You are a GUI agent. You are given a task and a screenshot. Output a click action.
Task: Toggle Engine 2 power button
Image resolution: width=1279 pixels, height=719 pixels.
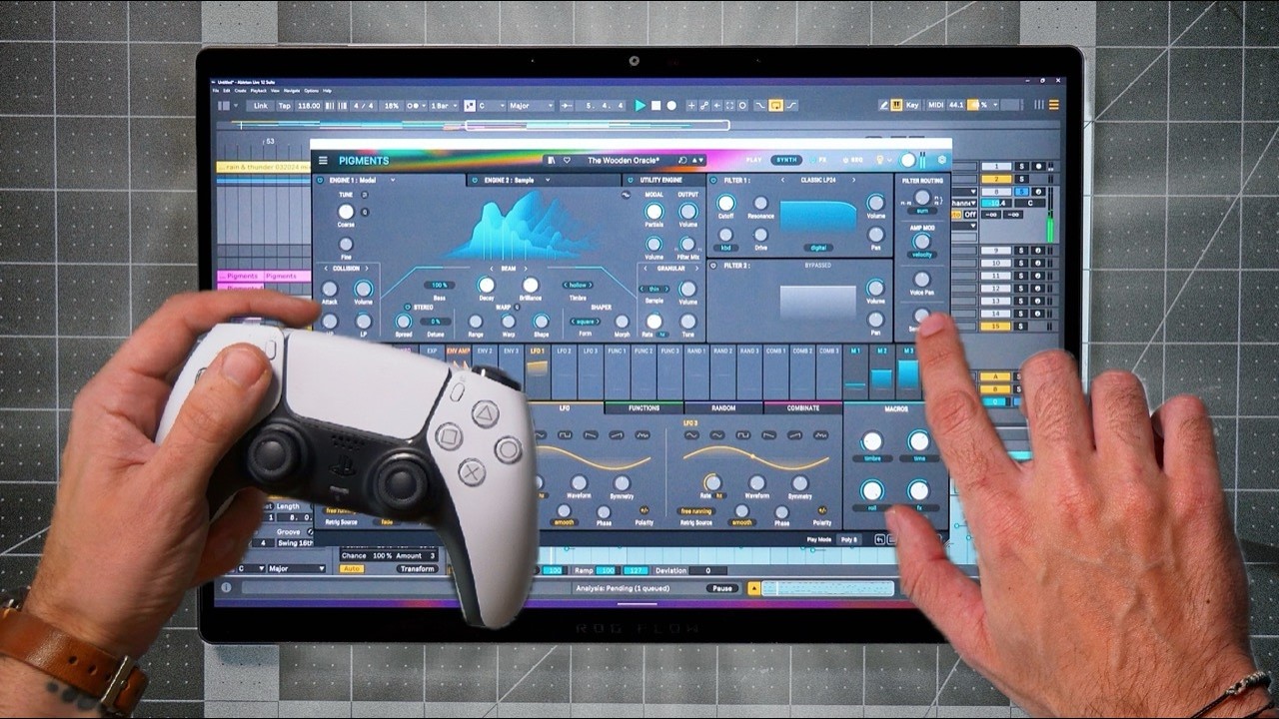475,180
